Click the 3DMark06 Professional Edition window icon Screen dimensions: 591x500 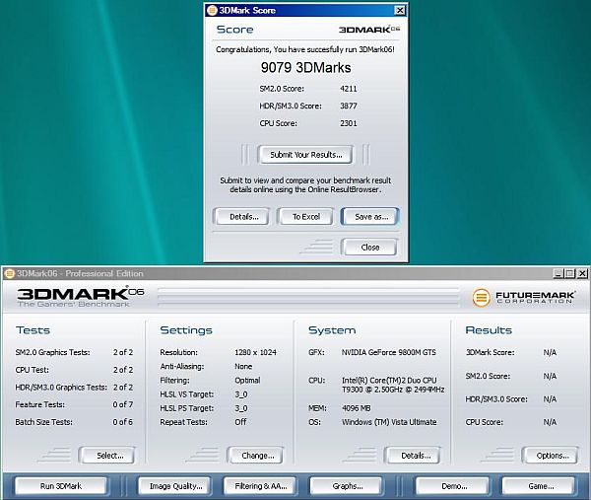pos(10,273)
